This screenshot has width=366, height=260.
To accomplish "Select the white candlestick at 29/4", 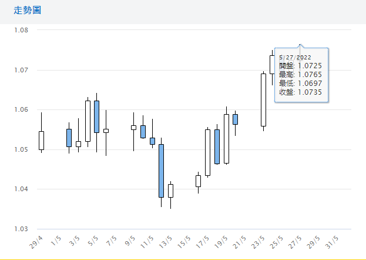I will pos(41,141).
